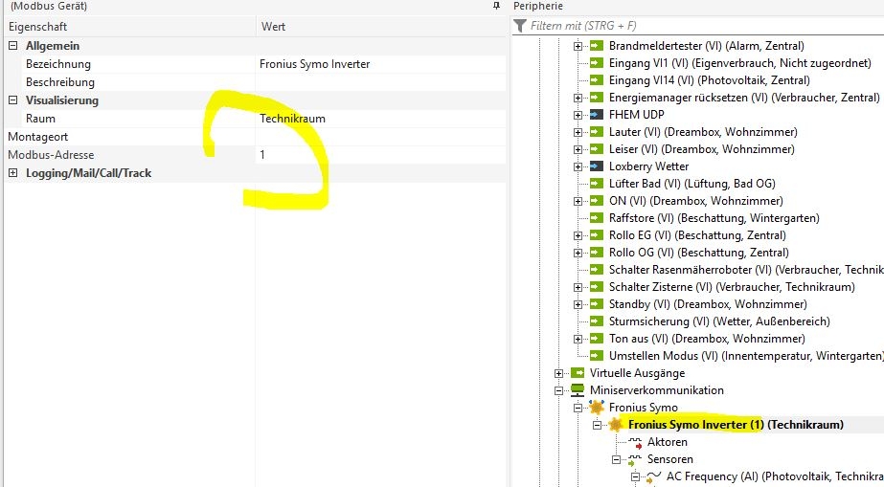Click the Wert column header

381,27
